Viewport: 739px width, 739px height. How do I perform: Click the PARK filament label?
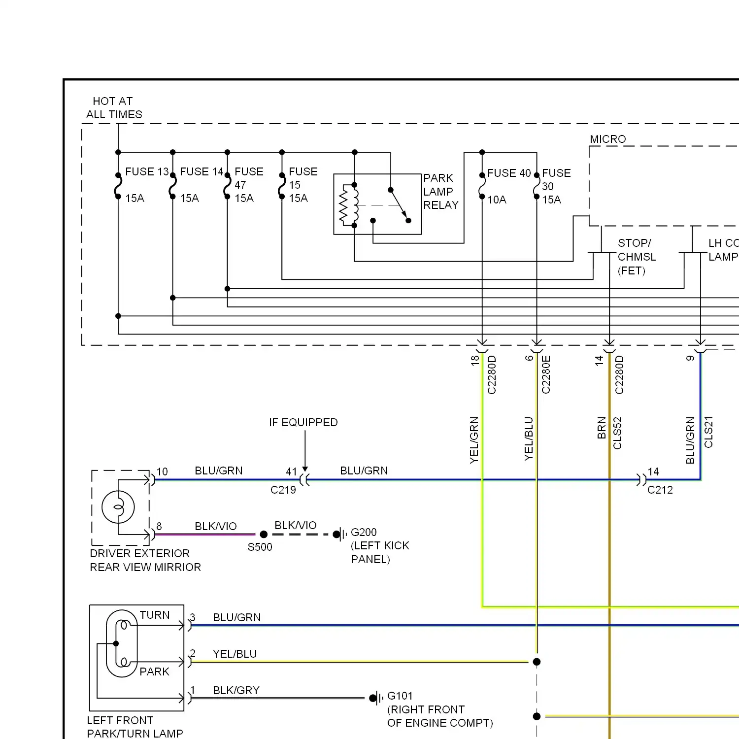tap(154, 672)
